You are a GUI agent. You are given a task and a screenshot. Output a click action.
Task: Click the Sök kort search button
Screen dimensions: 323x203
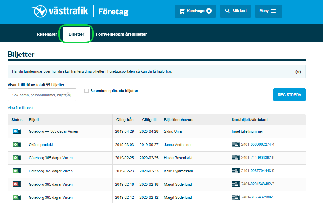[236, 11]
